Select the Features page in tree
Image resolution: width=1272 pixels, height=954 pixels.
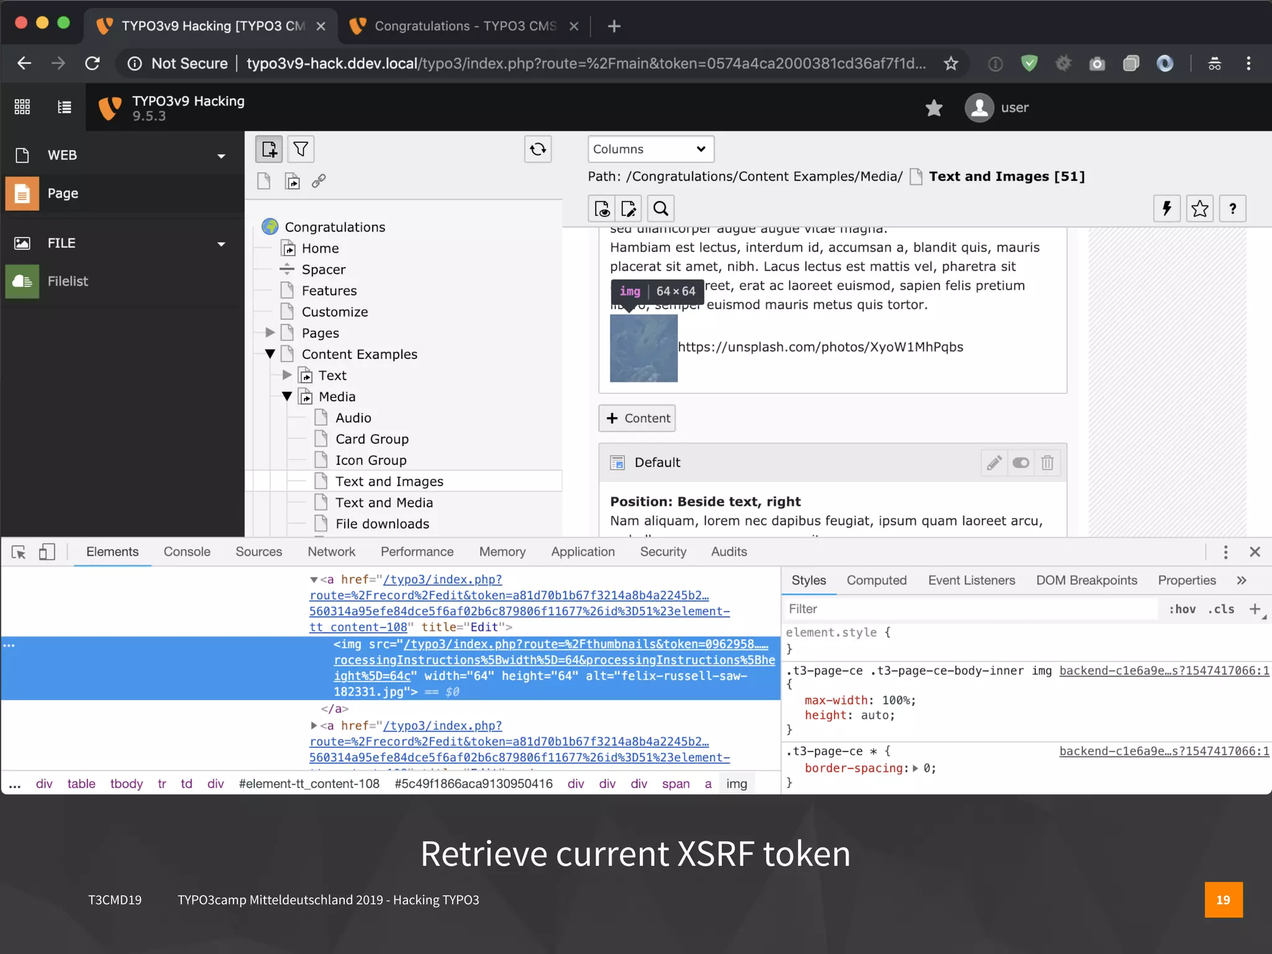329,291
